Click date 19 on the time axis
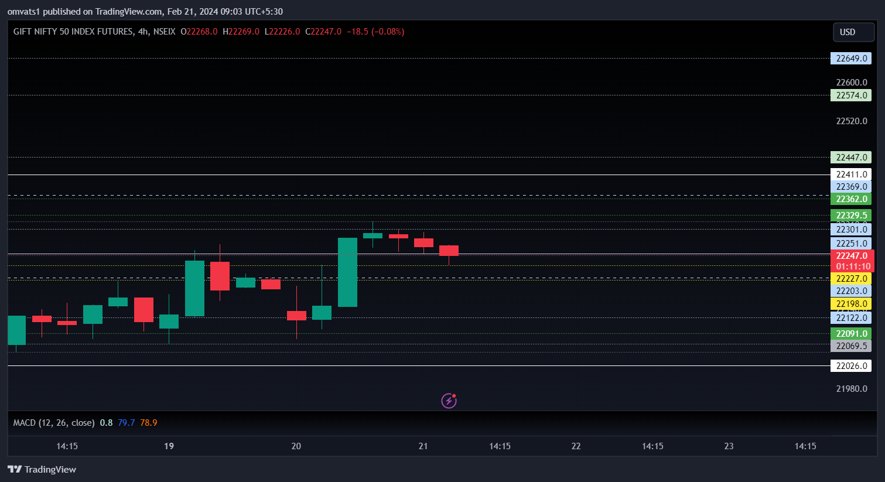Screen dimensions: 885x482 coord(169,446)
